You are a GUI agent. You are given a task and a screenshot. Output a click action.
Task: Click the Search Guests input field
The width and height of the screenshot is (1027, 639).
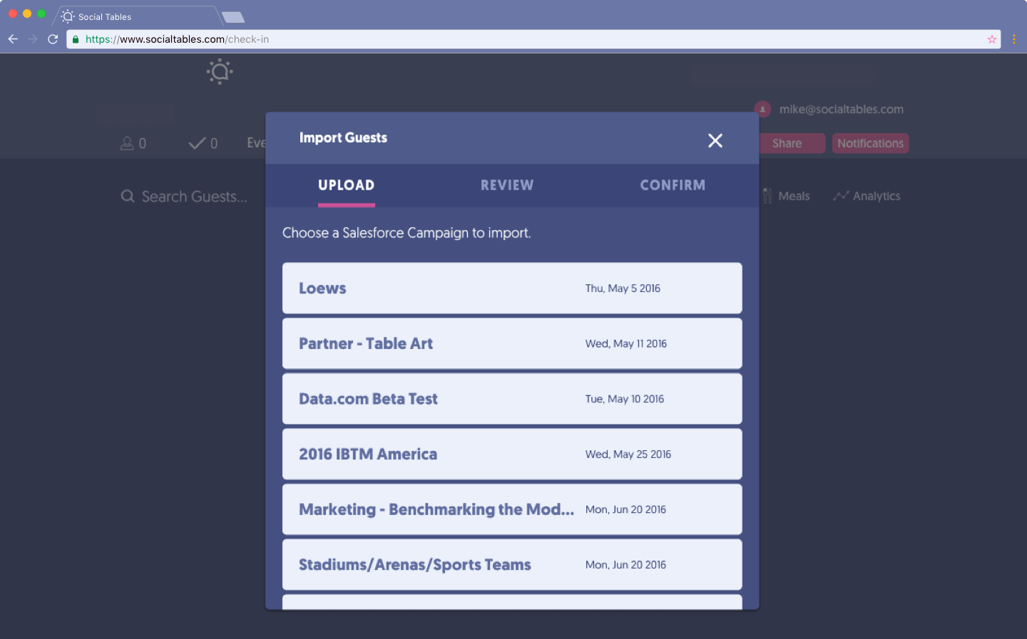click(x=193, y=196)
